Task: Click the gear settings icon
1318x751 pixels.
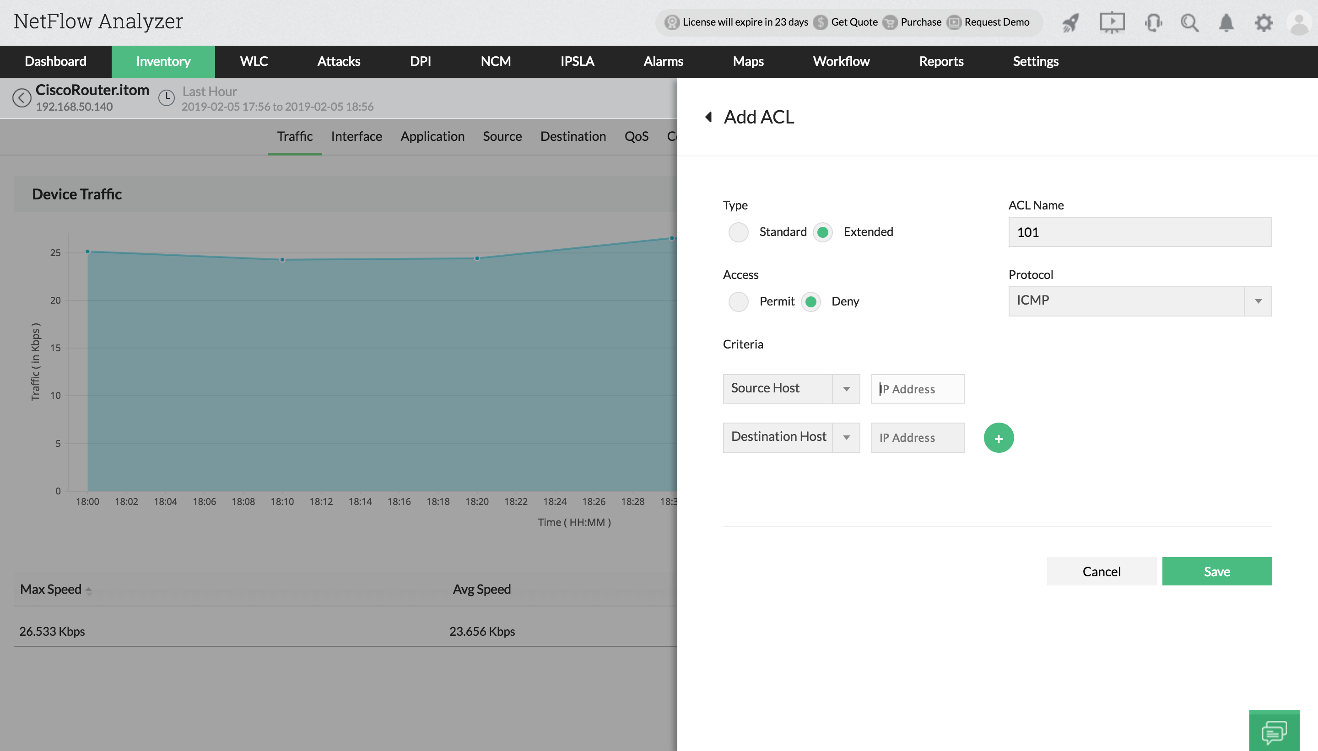Action: [x=1263, y=23]
